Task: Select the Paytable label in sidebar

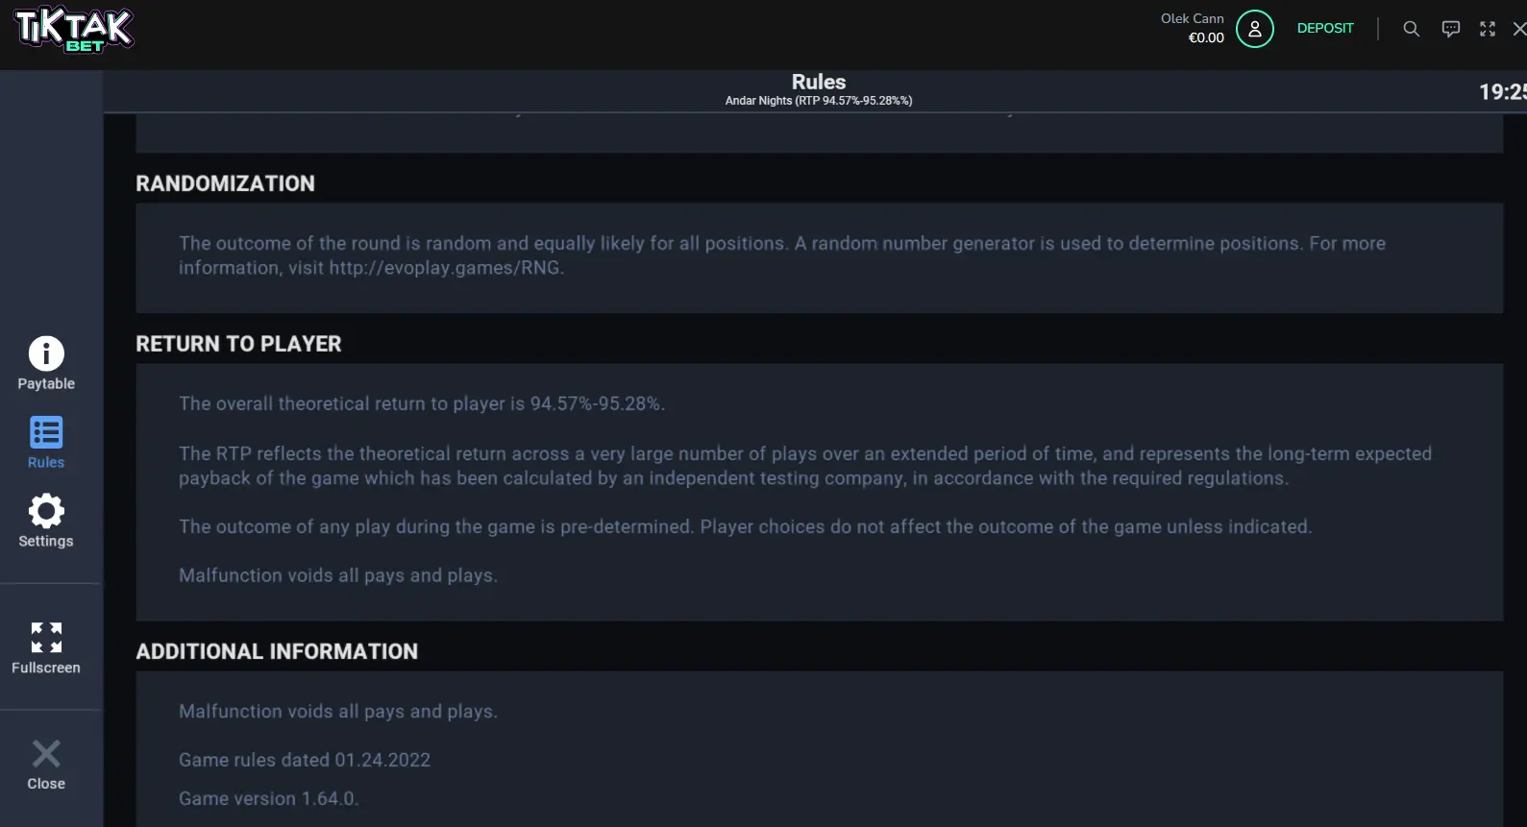Action: [46, 383]
